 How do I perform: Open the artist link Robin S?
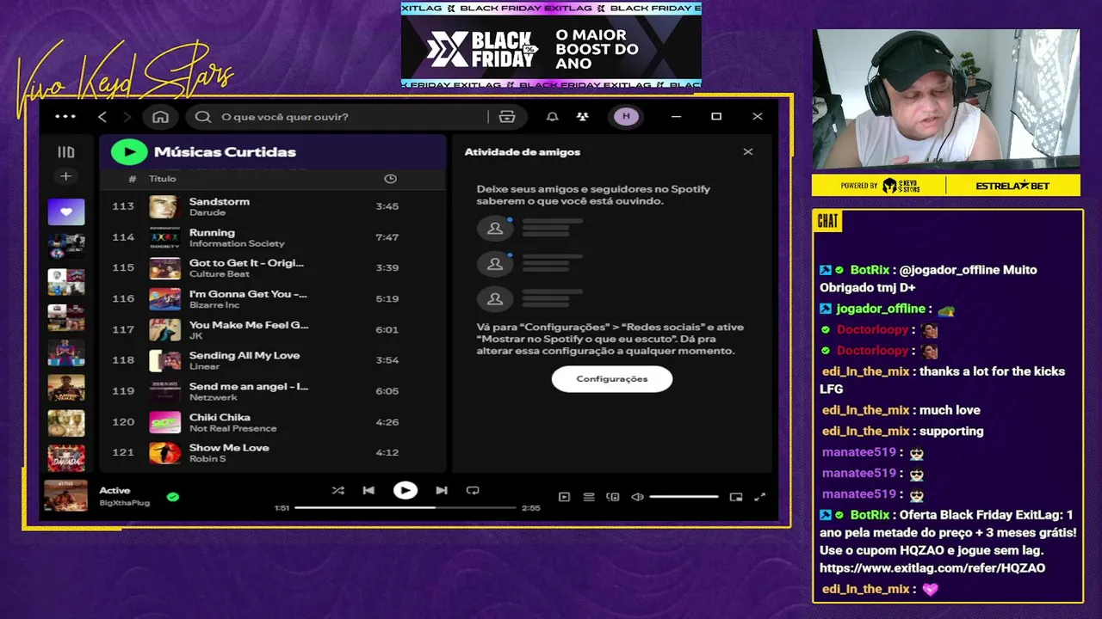point(207,459)
